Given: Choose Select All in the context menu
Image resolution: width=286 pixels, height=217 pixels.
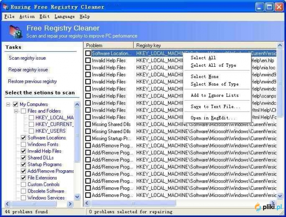Looking at the screenshot, I should (x=203, y=58).
